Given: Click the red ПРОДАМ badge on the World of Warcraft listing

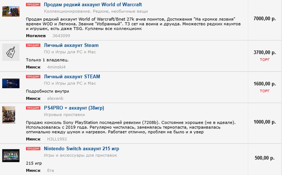Looking at the screenshot, I should pos(33,5).
